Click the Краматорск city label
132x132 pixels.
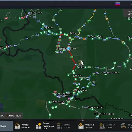pyautogui.click(x=95, y=107)
